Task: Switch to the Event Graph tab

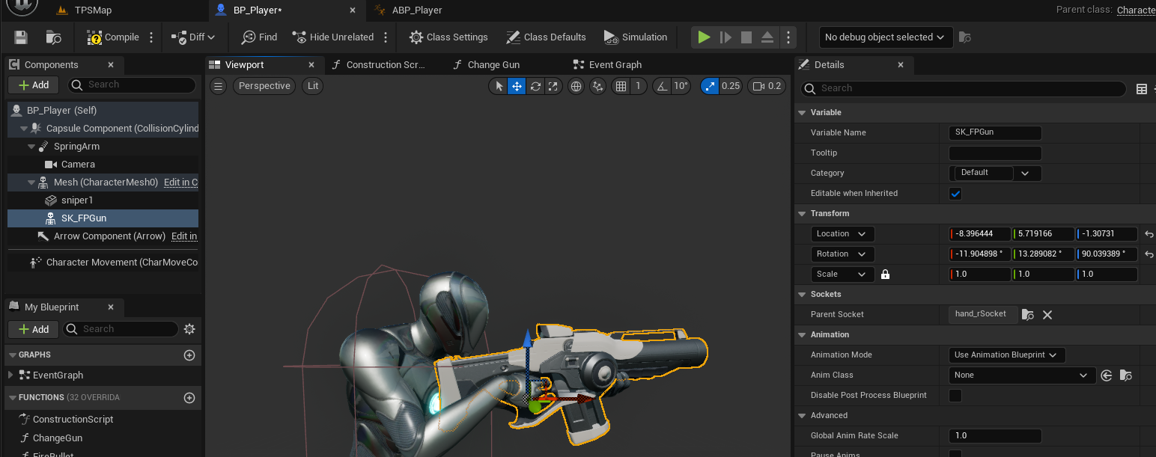Action: 615,65
